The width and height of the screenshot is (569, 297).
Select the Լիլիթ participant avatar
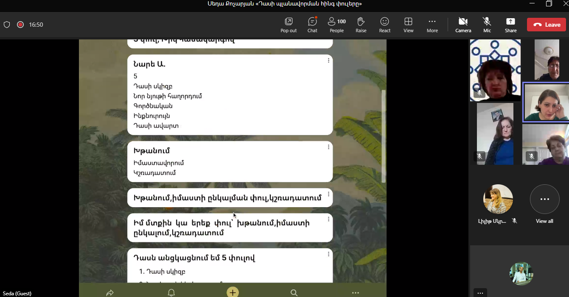[x=498, y=199]
